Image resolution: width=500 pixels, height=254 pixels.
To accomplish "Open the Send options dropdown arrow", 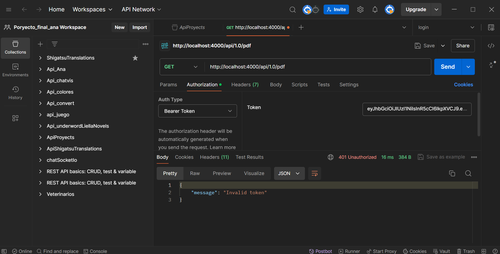I will (468, 67).
